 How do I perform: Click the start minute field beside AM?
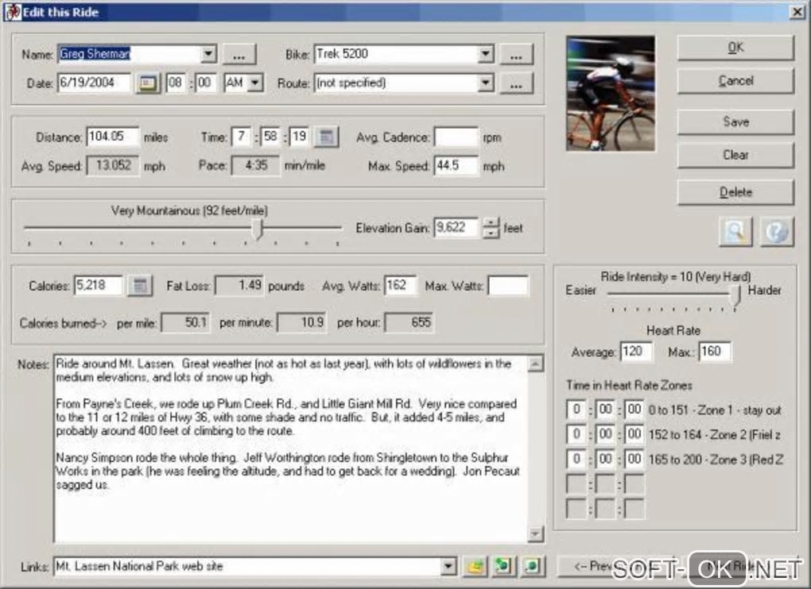pyautogui.click(x=206, y=83)
